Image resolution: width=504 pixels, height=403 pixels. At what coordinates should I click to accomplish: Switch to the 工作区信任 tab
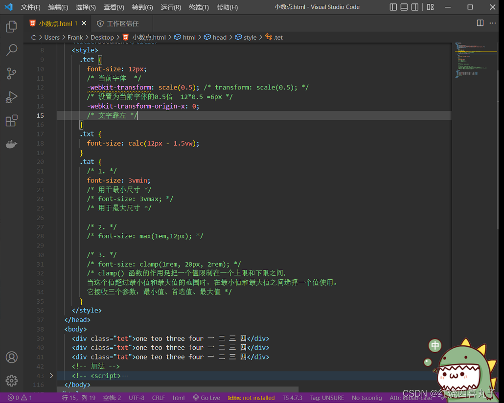click(118, 23)
